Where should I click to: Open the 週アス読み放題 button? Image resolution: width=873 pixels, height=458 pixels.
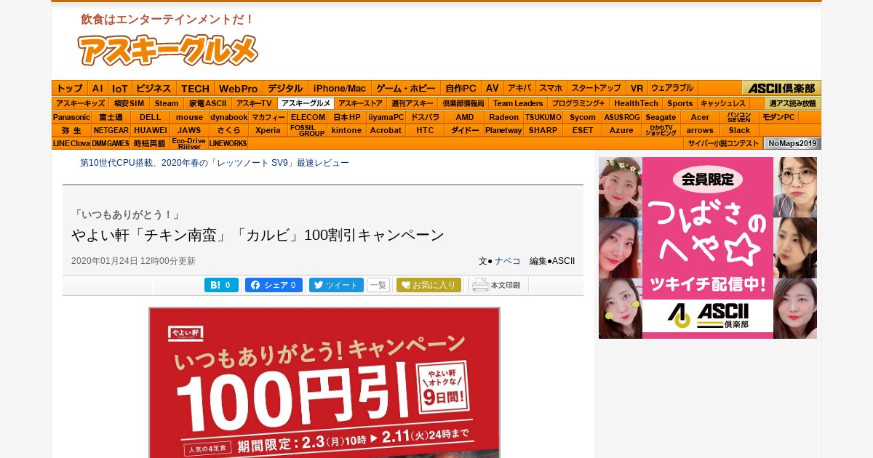(793, 103)
